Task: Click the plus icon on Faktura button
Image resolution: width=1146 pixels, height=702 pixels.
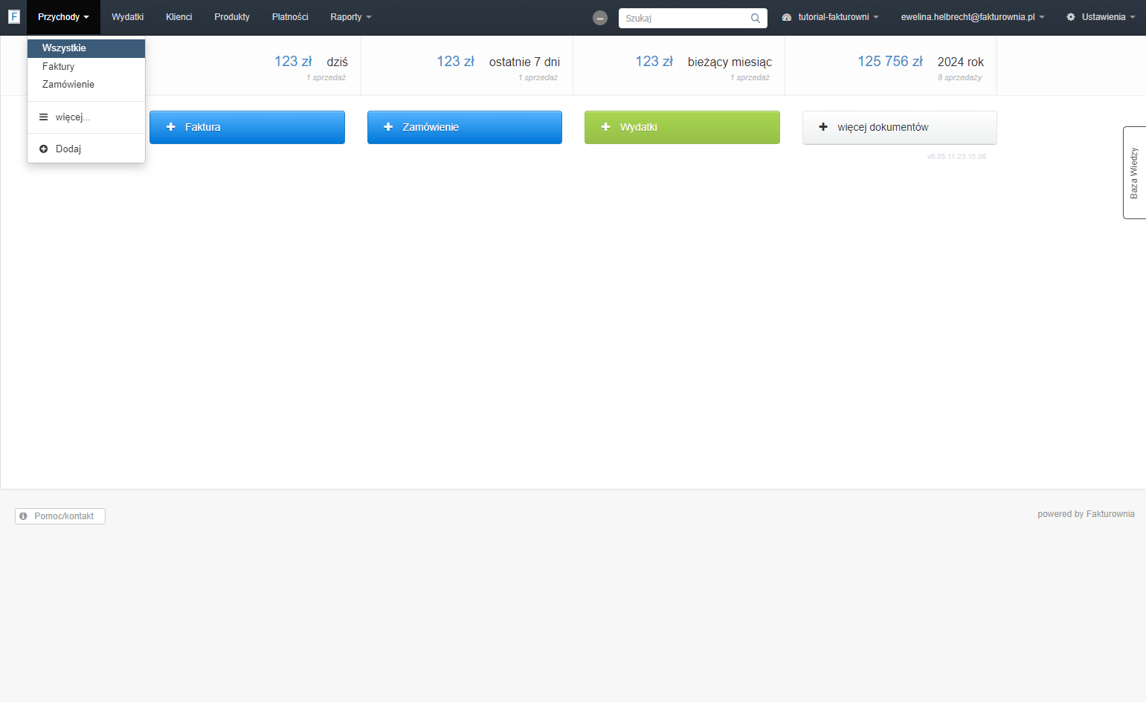Action: click(170, 127)
